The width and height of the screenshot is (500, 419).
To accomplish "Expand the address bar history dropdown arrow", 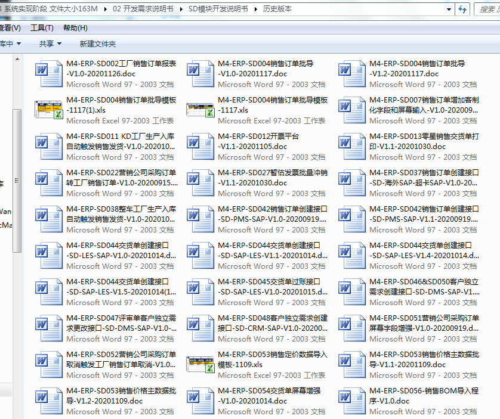I will coord(448,9).
